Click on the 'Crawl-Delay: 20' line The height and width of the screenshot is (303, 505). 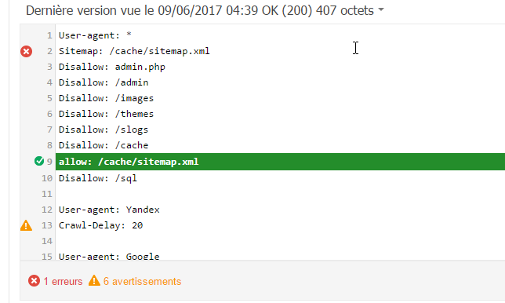tap(100, 225)
